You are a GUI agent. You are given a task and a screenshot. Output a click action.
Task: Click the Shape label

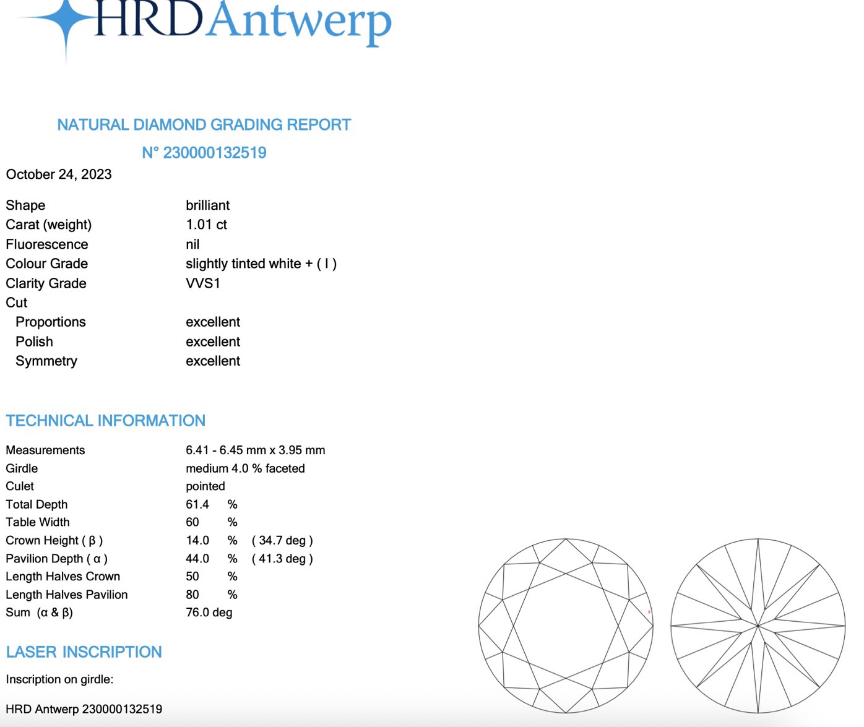25,205
